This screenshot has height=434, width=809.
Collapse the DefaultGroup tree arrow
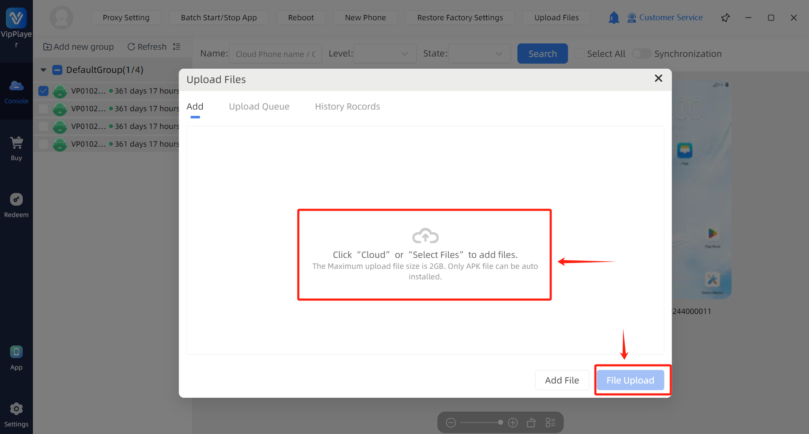[43, 70]
